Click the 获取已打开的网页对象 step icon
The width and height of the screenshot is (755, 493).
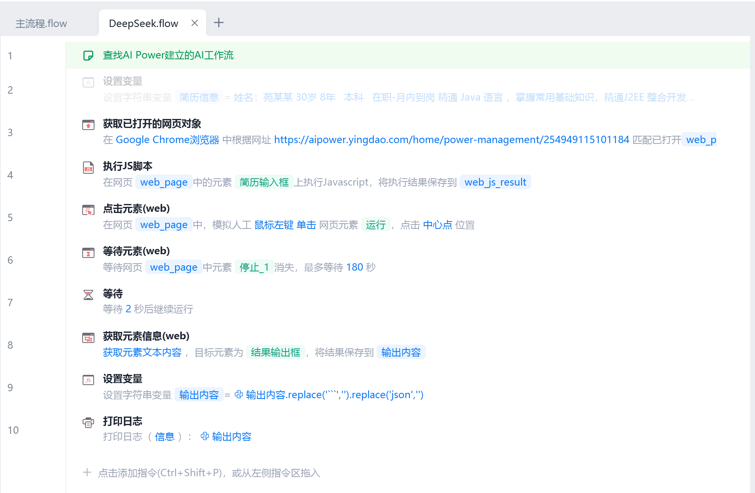tap(88, 125)
